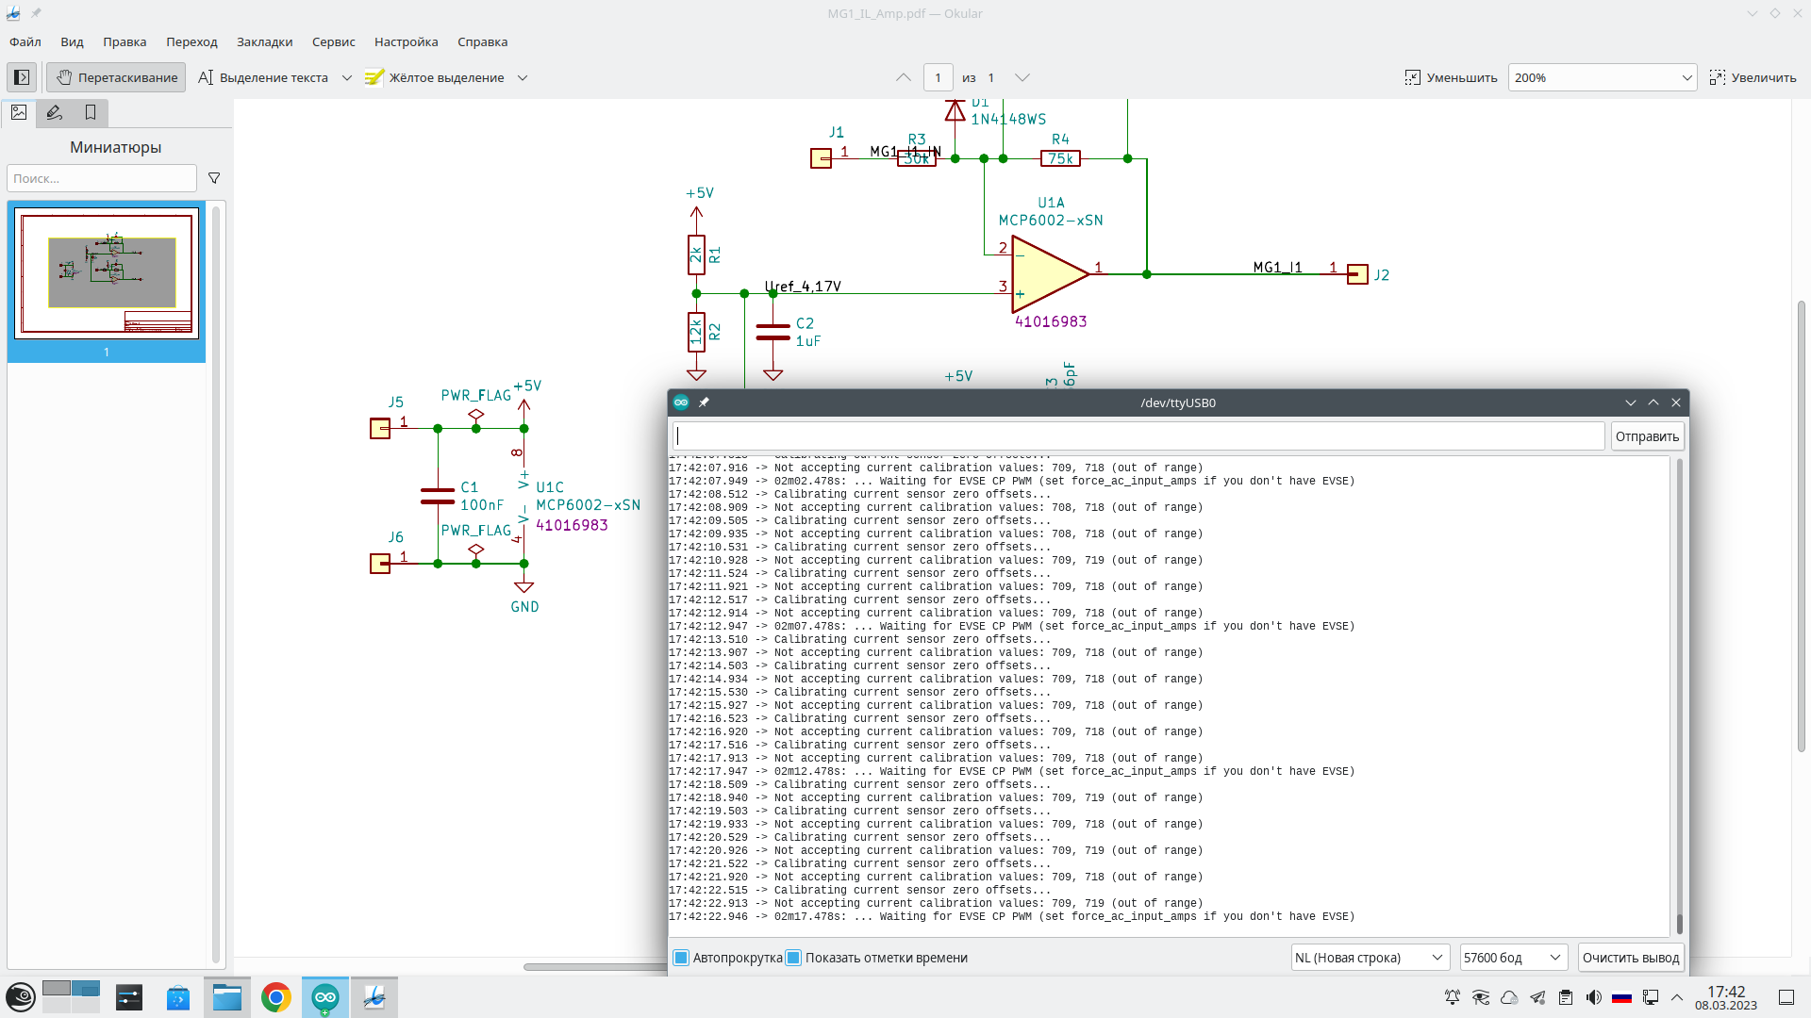The image size is (1811, 1018).
Task: Open the 57600 бод baud dropdown
Action: click(x=1513, y=958)
